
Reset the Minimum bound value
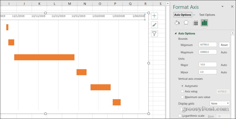(x=224, y=45)
